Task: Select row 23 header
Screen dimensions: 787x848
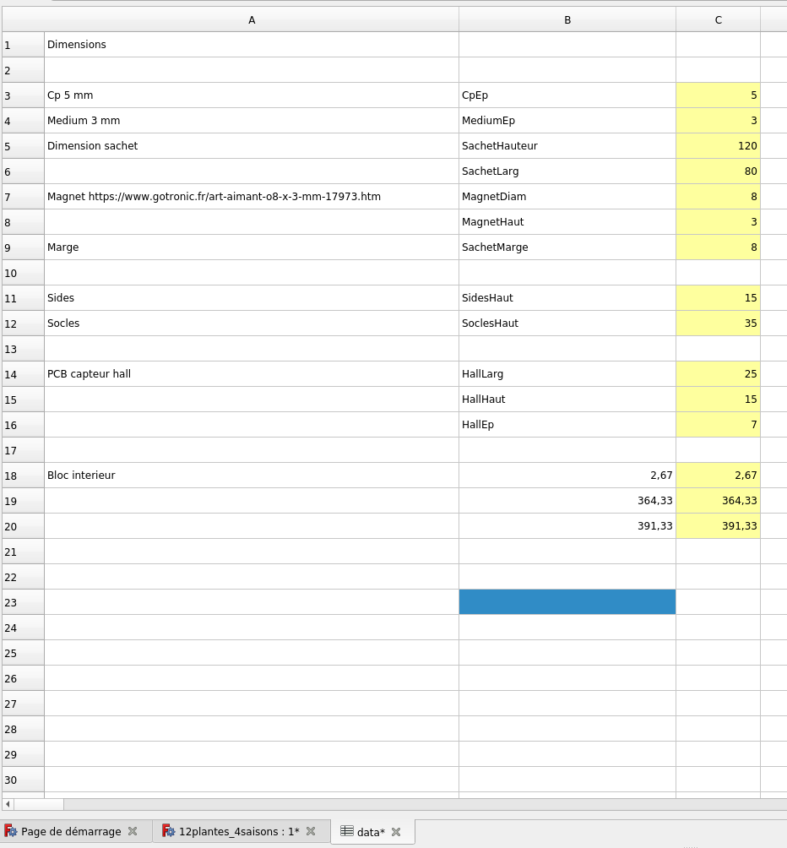Action: 23,602
